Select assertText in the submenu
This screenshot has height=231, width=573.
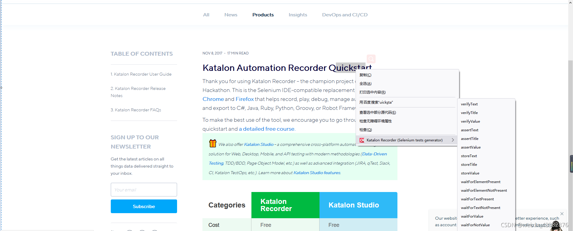click(486, 130)
